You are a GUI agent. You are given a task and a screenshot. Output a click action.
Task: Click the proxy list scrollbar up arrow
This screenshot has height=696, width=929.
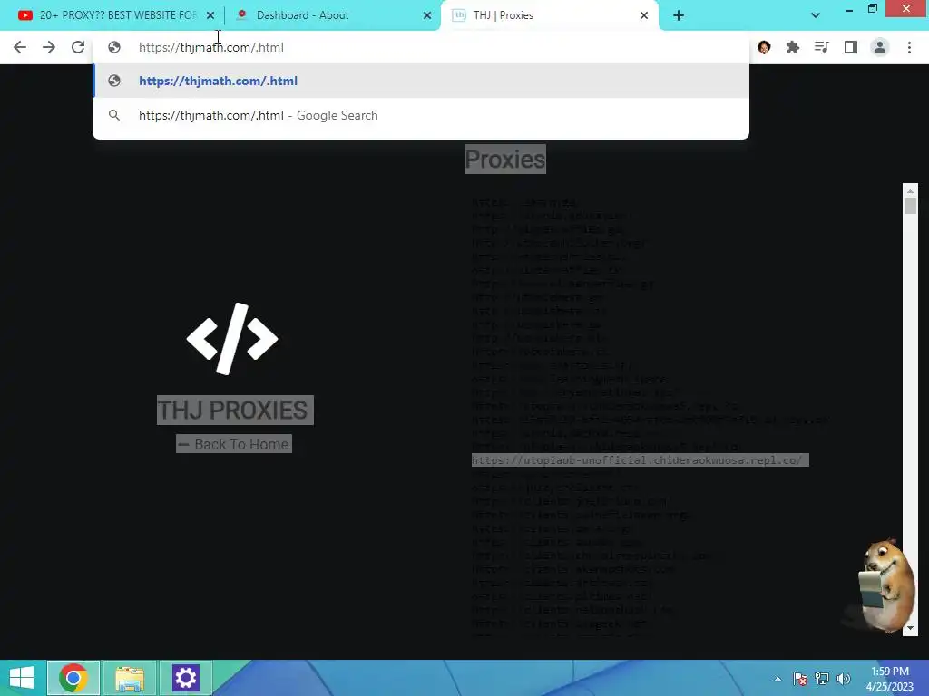(x=910, y=191)
